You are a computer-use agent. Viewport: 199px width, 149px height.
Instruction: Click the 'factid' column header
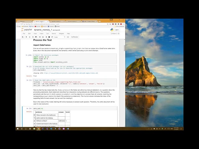point(68,112)
